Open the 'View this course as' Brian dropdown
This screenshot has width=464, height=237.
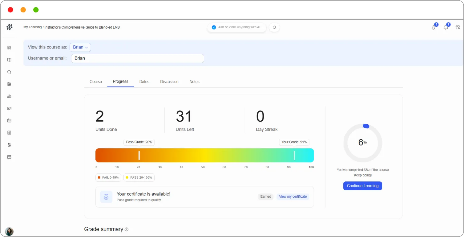[x=80, y=47]
